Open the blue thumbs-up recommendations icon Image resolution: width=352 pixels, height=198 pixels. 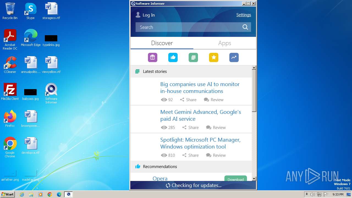[173, 57]
